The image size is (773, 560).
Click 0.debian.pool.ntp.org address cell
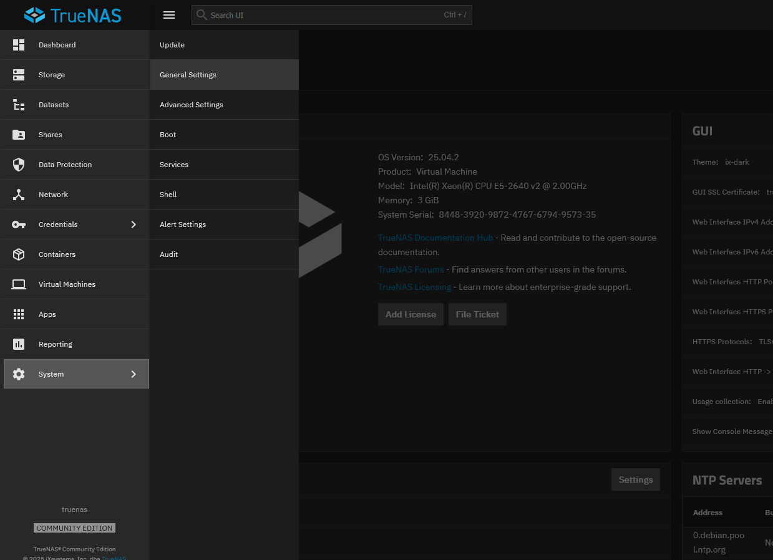click(719, 543)
